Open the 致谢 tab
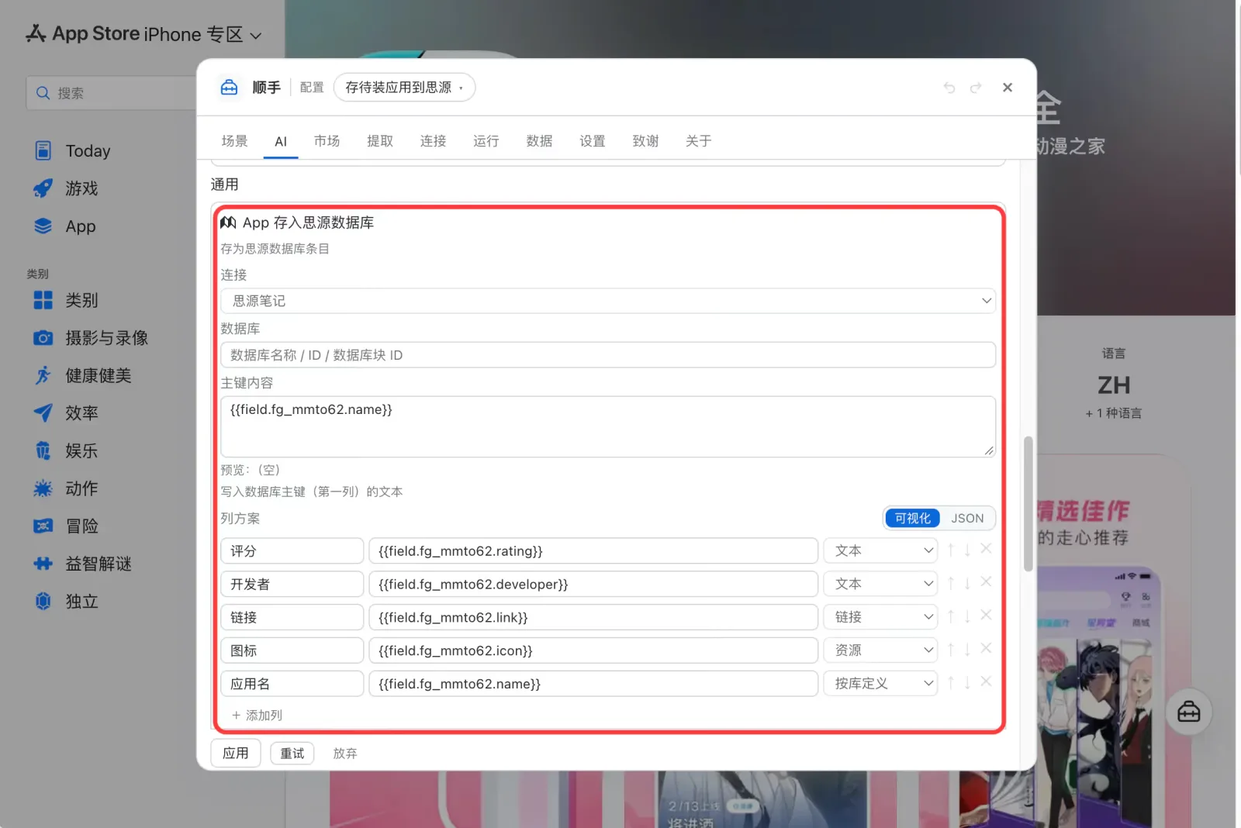The height and width of the screenshot is (828, 1241). [645, 141]
